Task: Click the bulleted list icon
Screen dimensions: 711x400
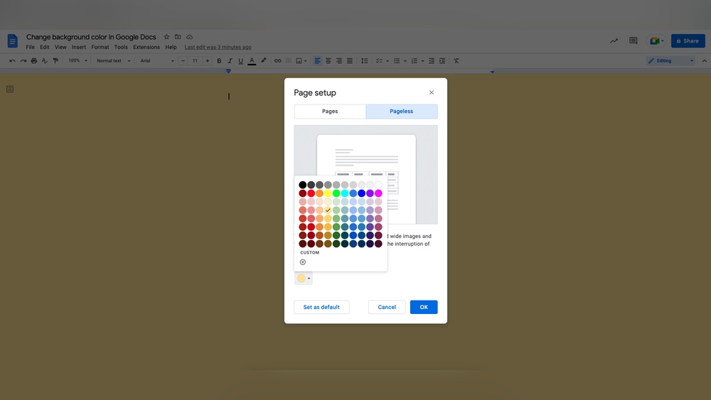Action: (x=397, y=60)
